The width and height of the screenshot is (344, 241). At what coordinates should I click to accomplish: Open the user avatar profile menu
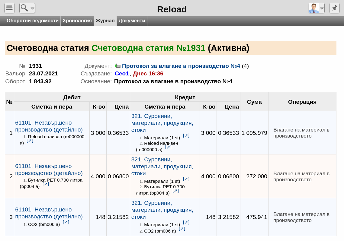[314, 8]
